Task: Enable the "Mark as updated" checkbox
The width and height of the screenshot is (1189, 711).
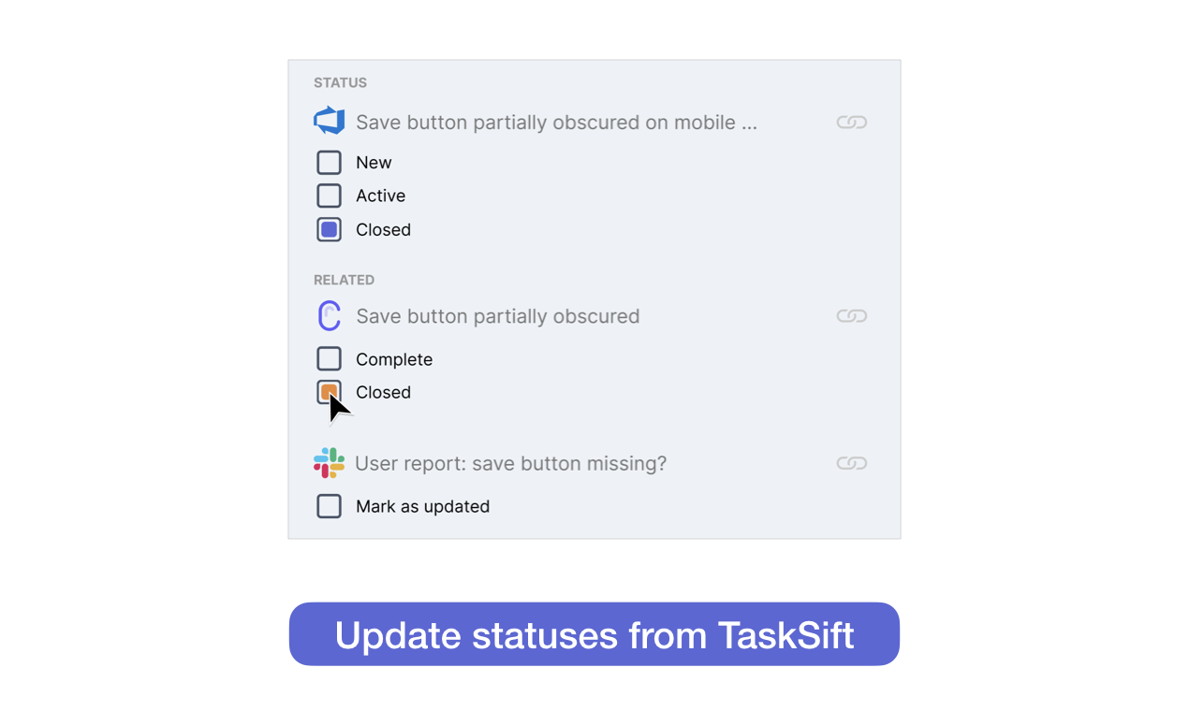Action: 329,506
